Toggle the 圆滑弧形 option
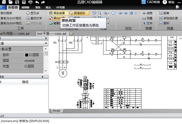This screenshot has width=182, height=124. (79, 13)
